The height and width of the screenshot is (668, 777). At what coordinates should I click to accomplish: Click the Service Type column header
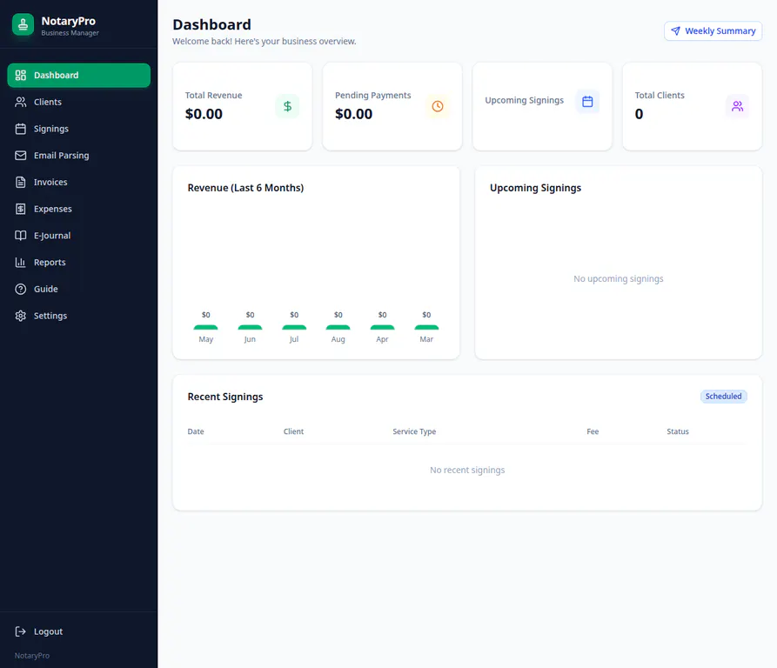[414, 431]
